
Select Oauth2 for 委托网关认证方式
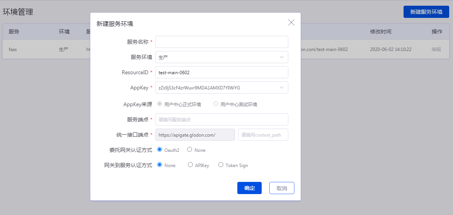coord(160,150)
